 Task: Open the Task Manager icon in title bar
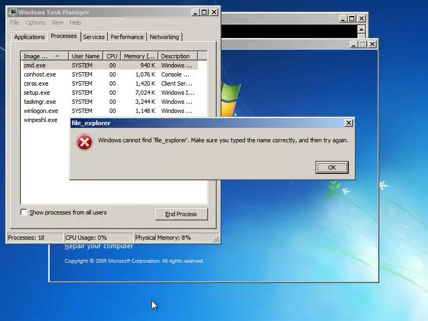(12, 12)
